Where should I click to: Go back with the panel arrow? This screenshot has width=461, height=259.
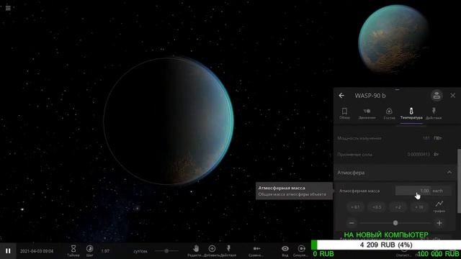click(x=341, y=96)
